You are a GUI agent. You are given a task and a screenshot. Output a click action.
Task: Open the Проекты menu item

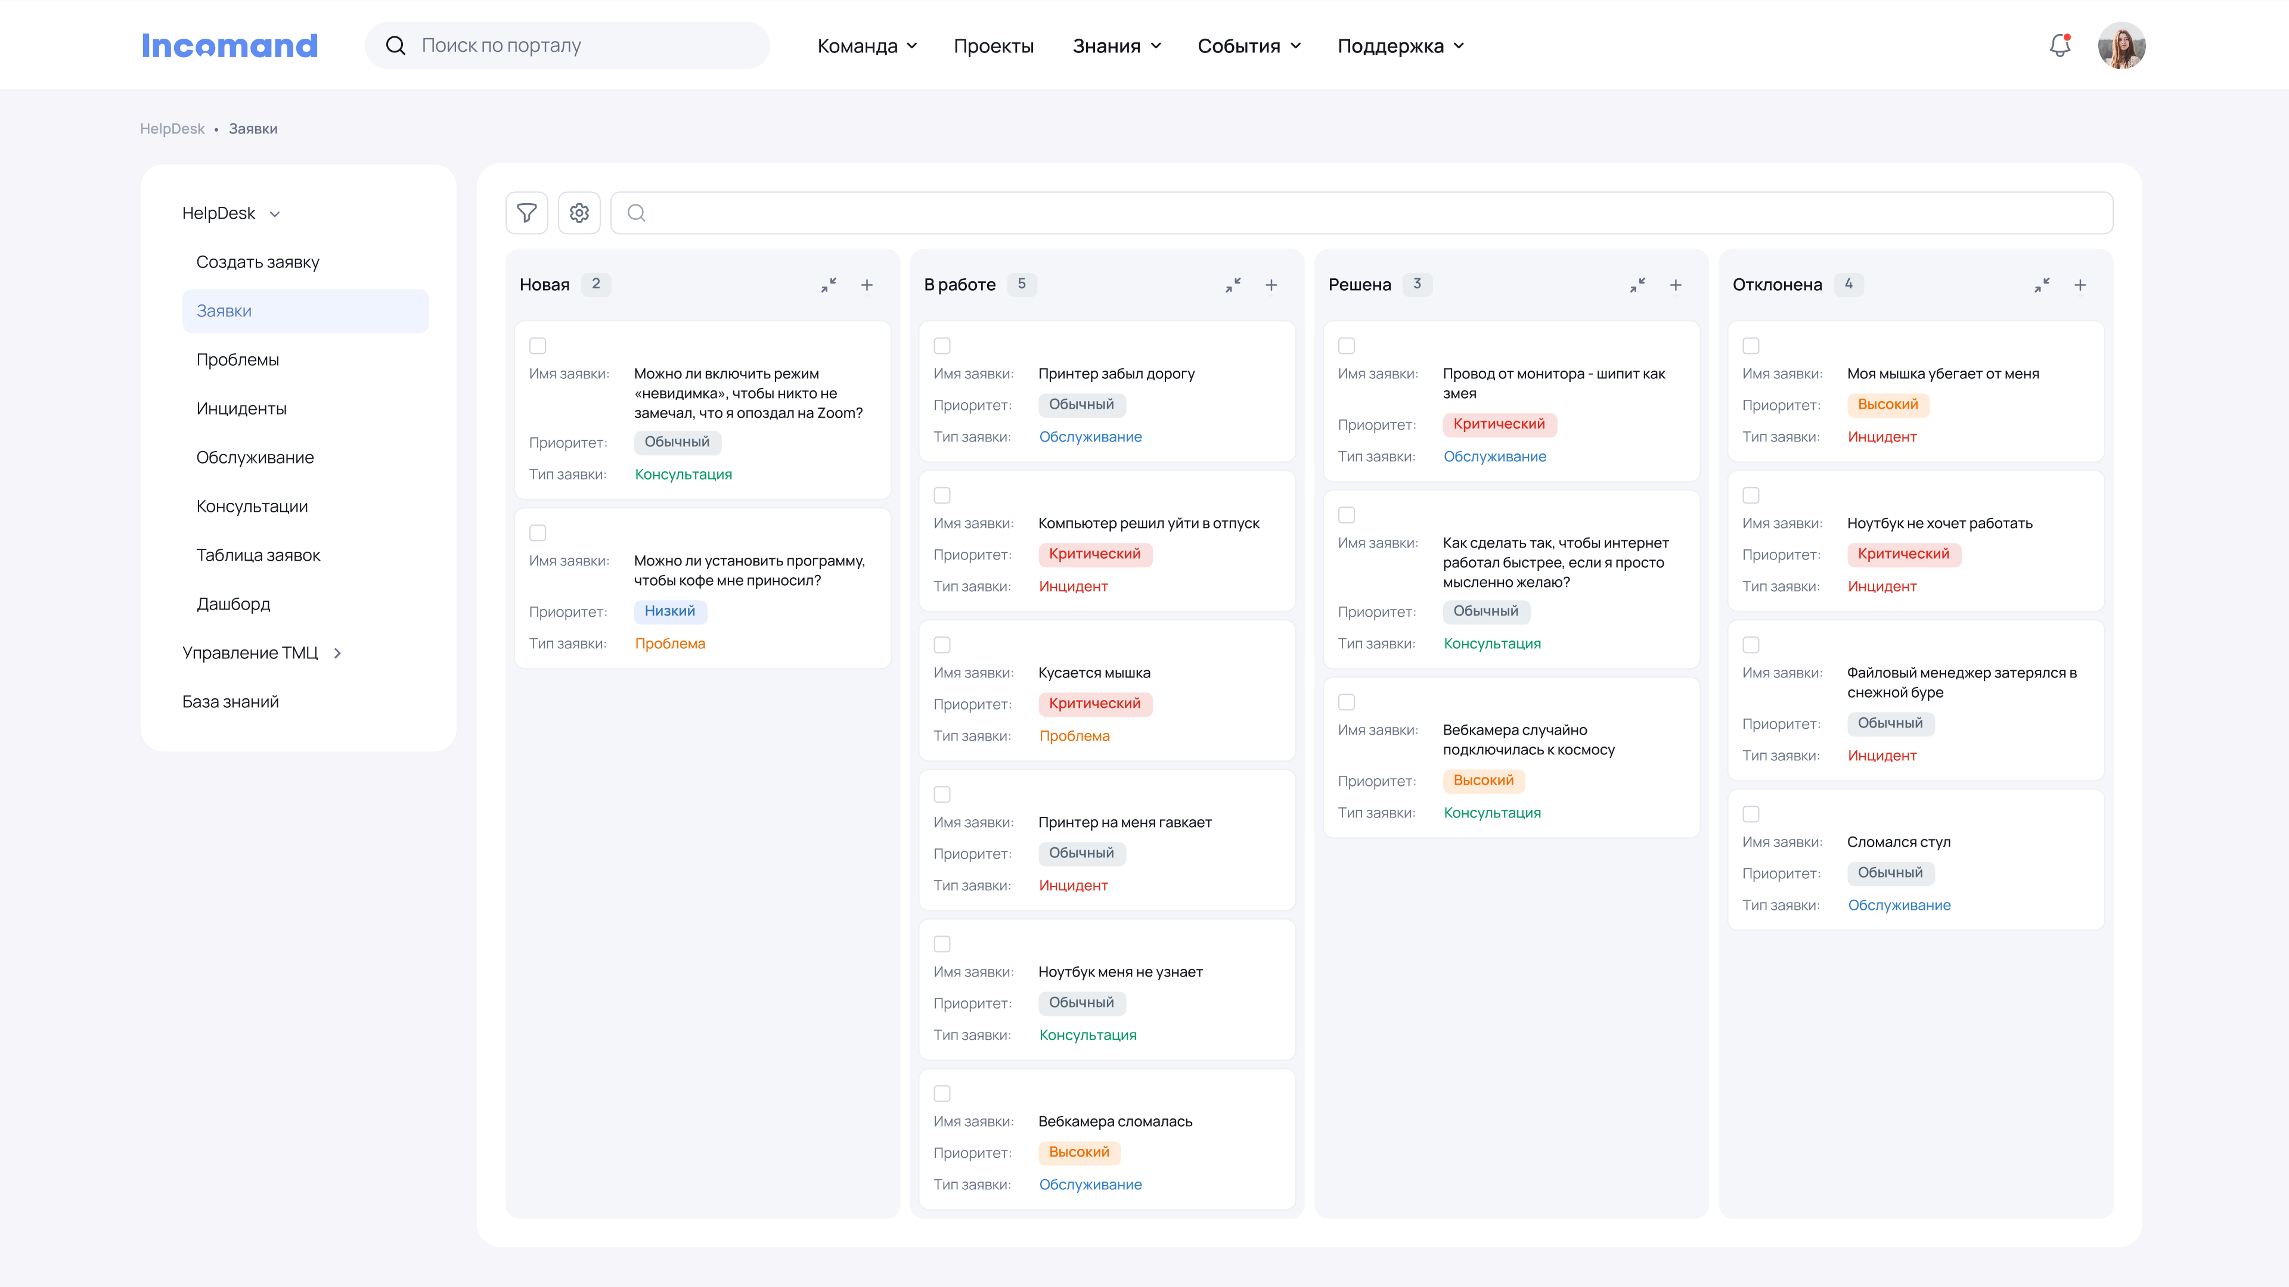click(992, 46)
